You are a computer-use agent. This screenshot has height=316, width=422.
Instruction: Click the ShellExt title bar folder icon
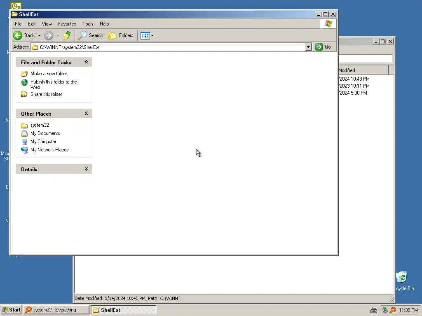14,14
